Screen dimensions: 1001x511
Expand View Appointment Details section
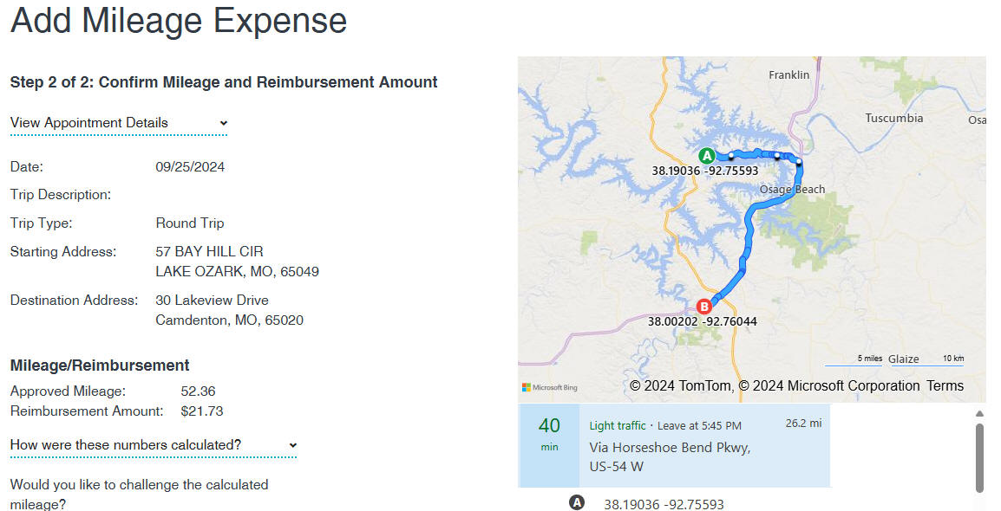[119, 123]
